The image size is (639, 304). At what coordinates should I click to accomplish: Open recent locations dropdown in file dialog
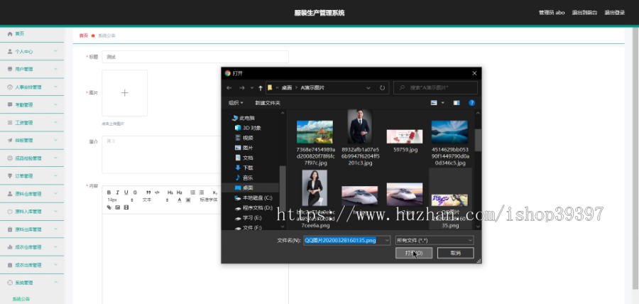252,87
